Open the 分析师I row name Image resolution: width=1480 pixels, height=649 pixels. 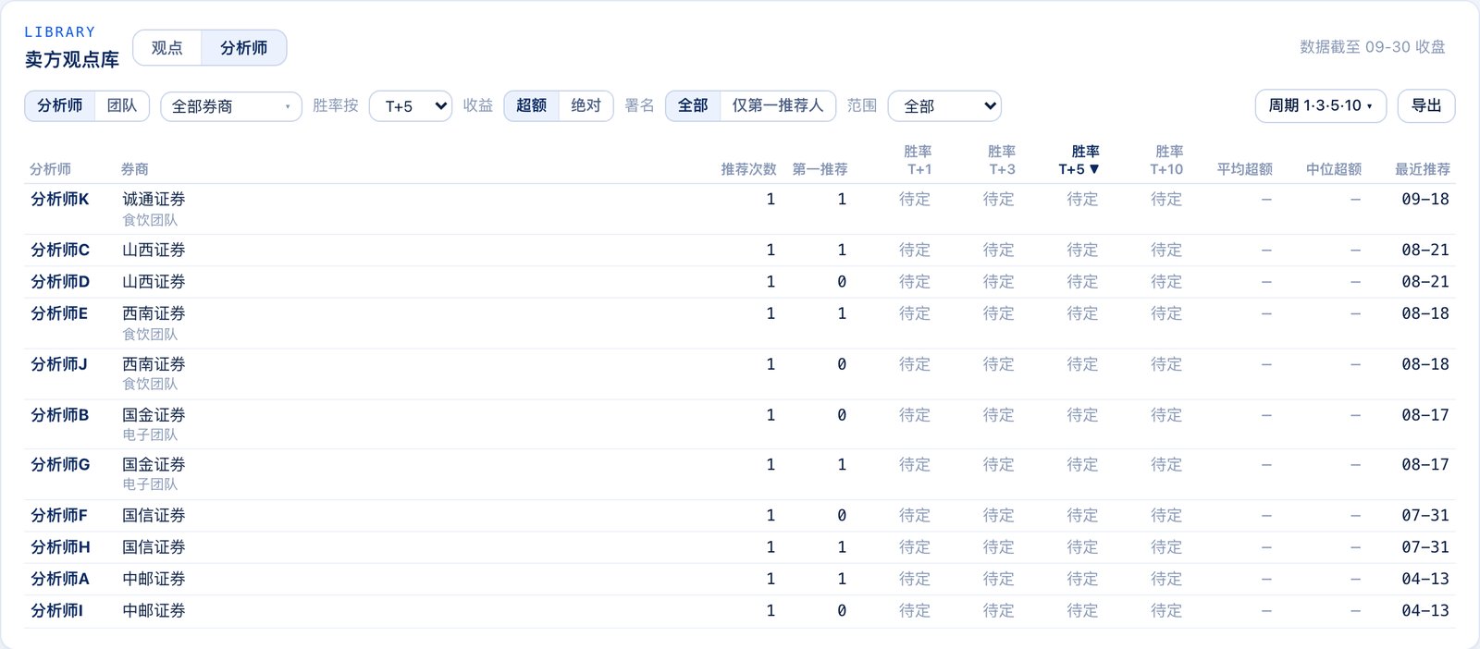click(x=56, y=610)
